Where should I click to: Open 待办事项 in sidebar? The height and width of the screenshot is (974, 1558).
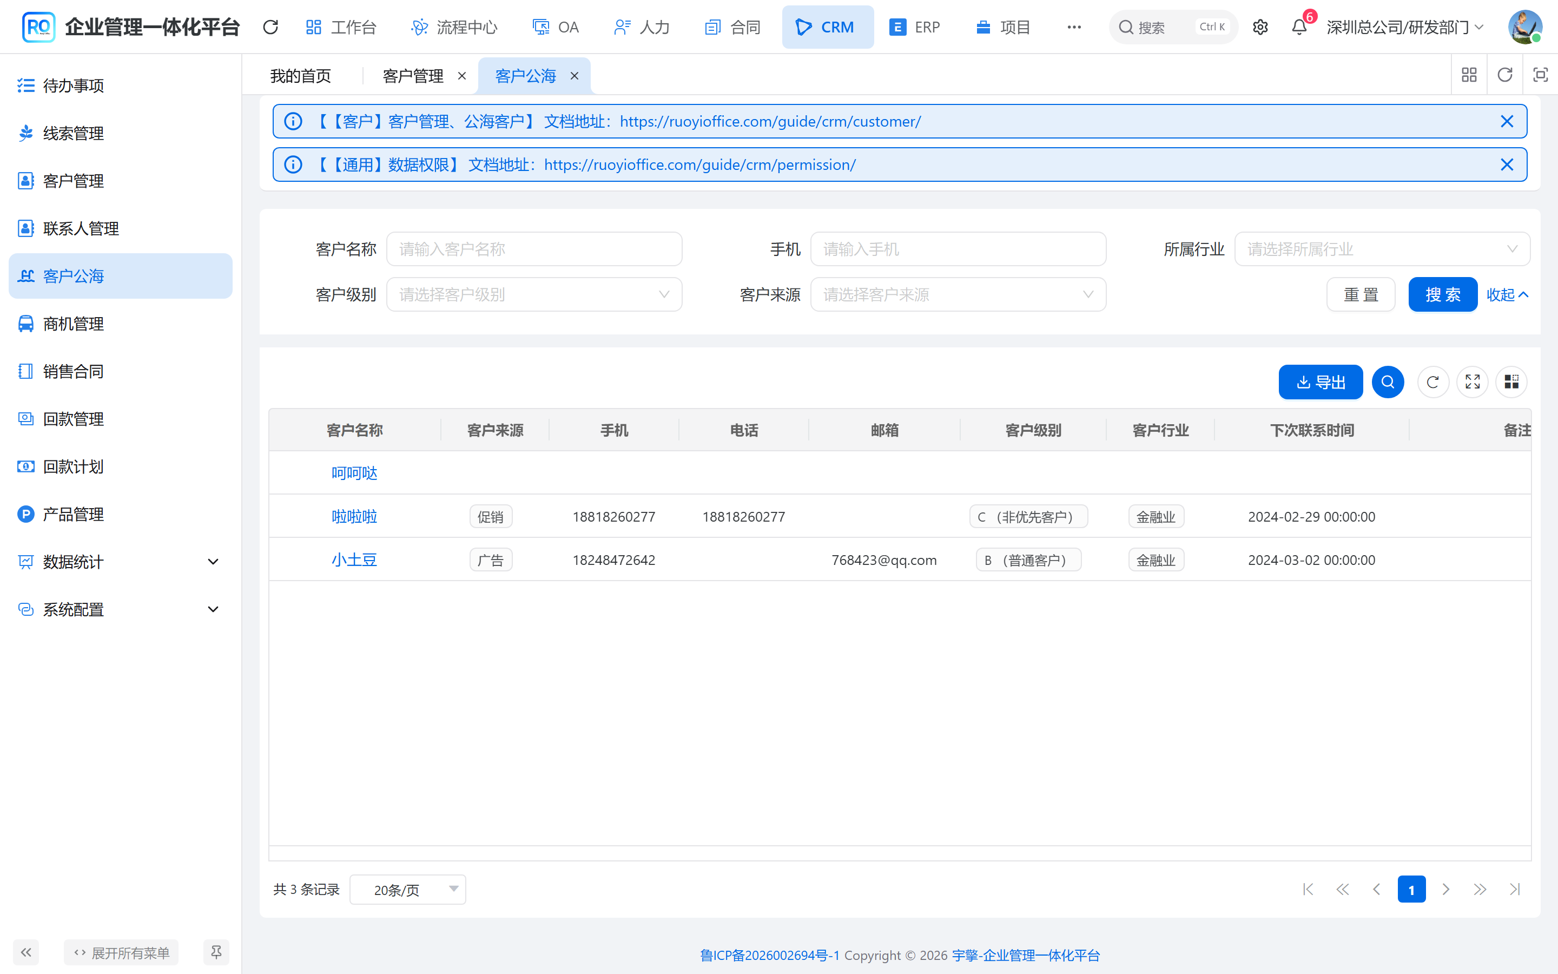point(121,85)
